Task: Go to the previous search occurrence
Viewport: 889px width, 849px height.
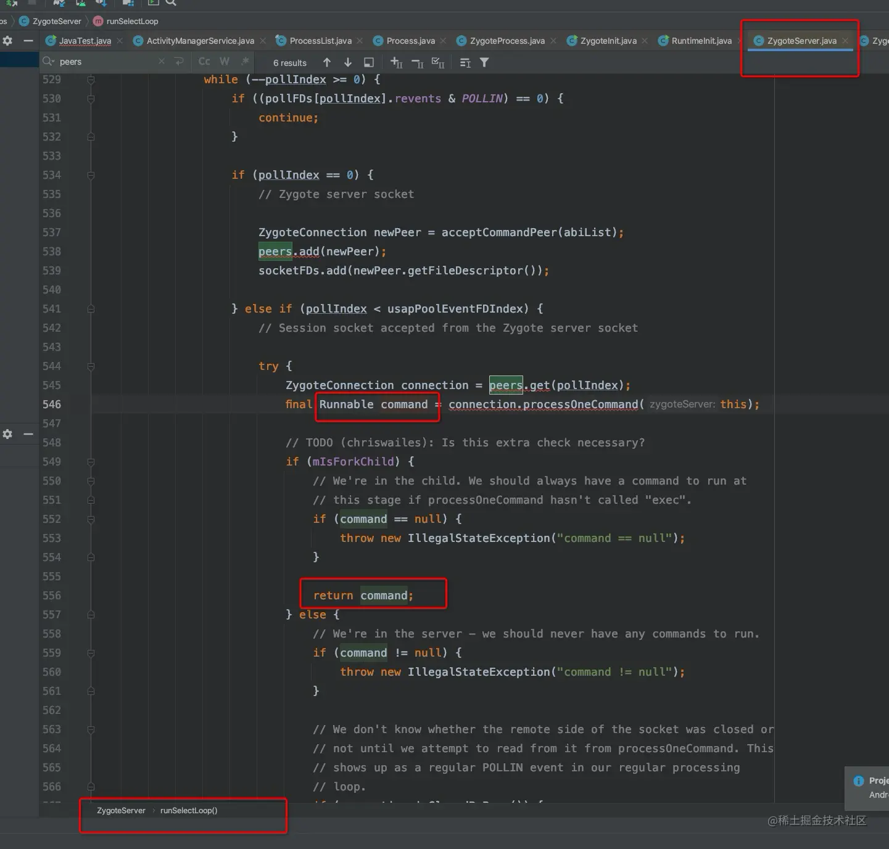Action: pos(327,62)
